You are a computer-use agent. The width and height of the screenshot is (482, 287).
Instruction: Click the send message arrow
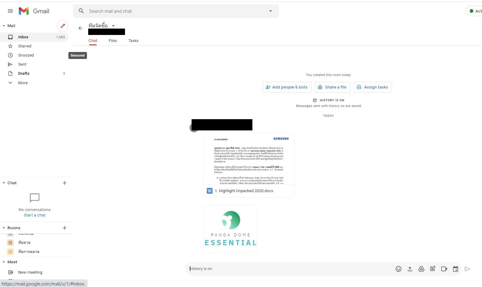click(468, 269)
